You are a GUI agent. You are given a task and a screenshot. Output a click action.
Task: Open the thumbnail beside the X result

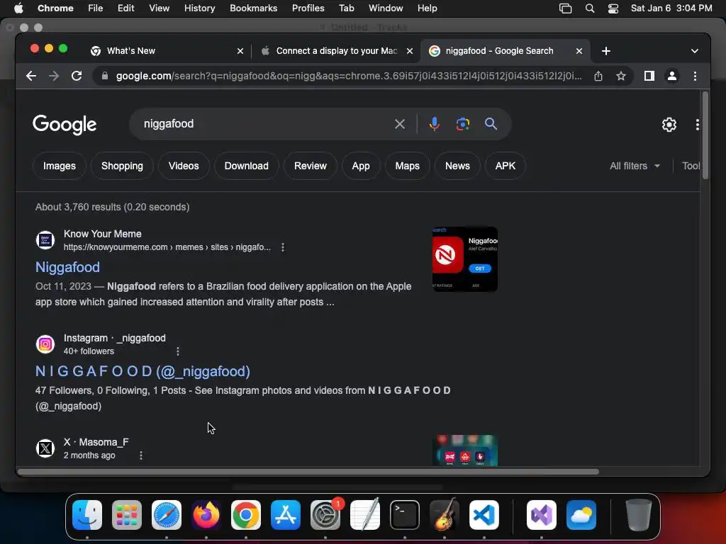coord(465,450)
